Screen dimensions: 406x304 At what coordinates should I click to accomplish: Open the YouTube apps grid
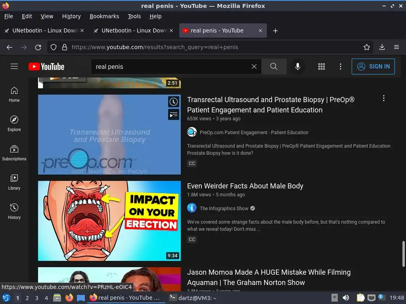point(321,66)
